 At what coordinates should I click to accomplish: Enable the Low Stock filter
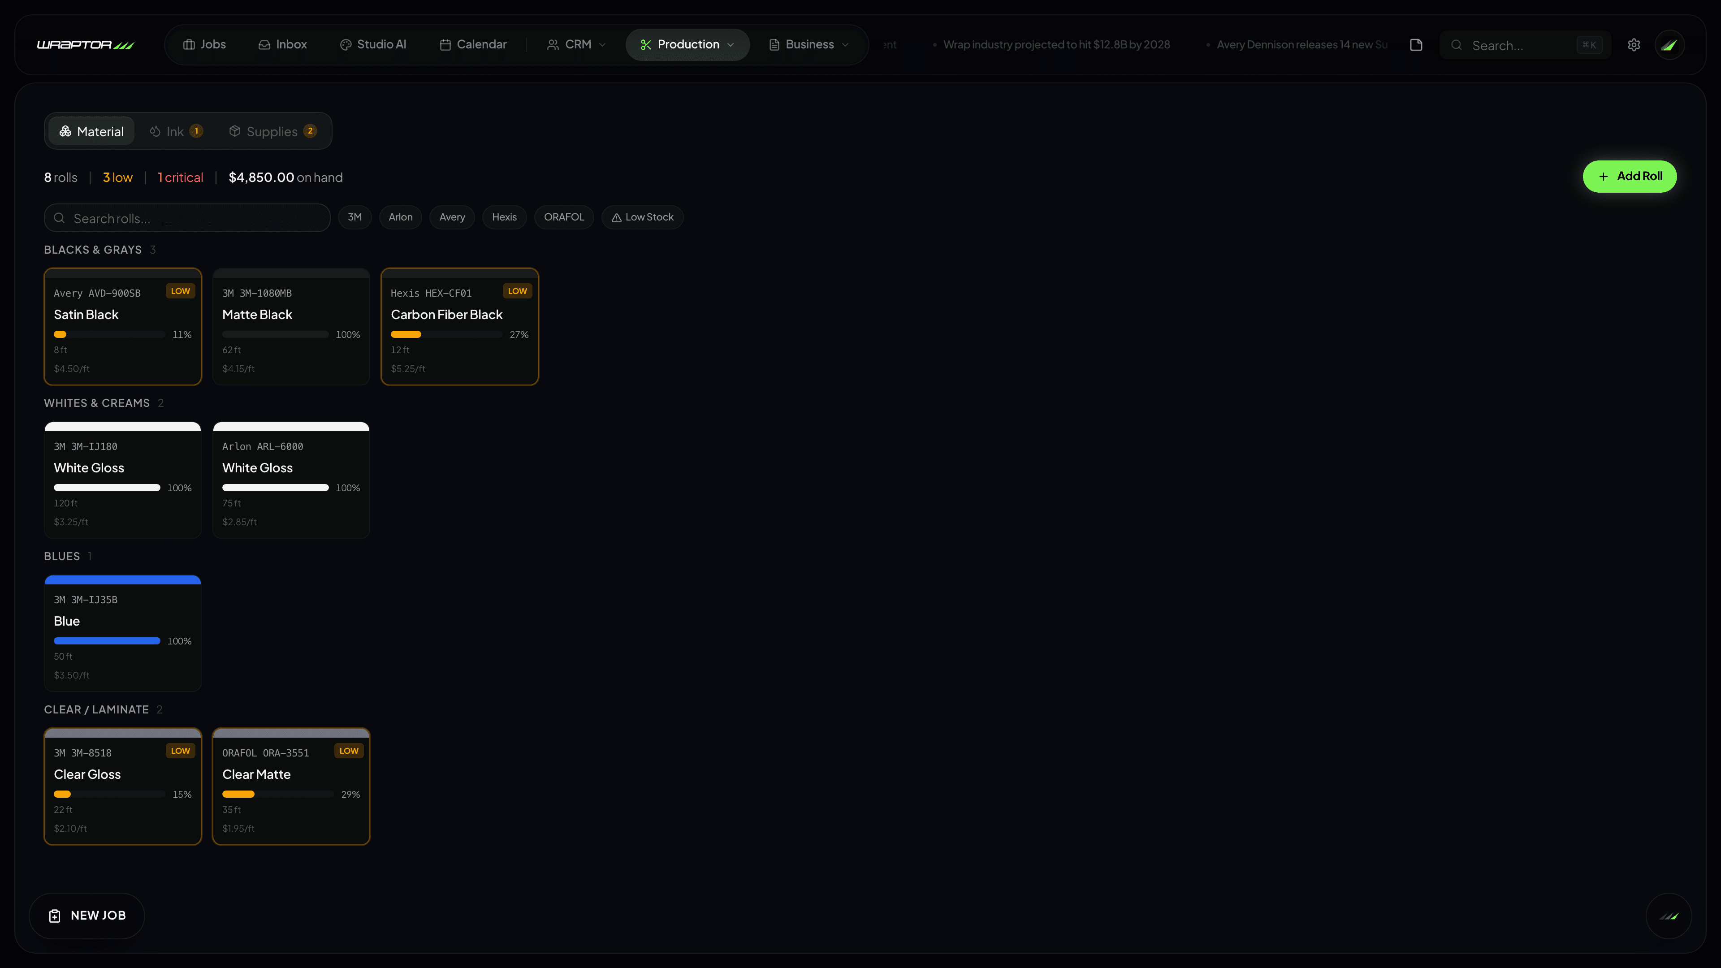tap(642, 217)
